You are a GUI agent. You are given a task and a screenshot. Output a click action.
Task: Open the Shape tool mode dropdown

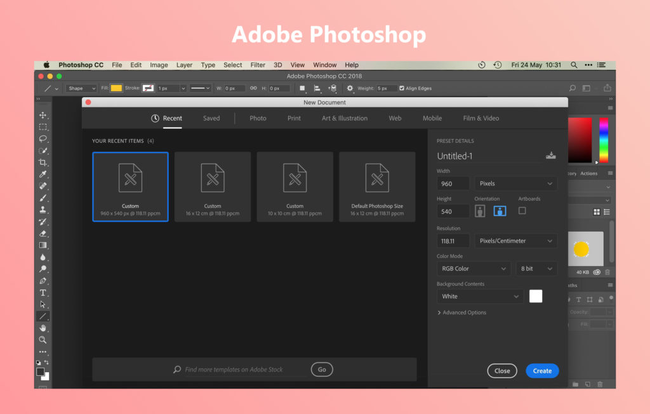click(81, 88)
